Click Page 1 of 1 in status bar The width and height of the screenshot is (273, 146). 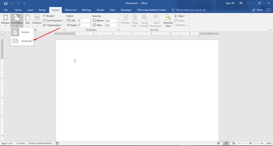point(7,143)
